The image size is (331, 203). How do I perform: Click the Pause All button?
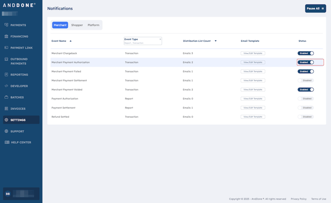(x=315, y=8)
